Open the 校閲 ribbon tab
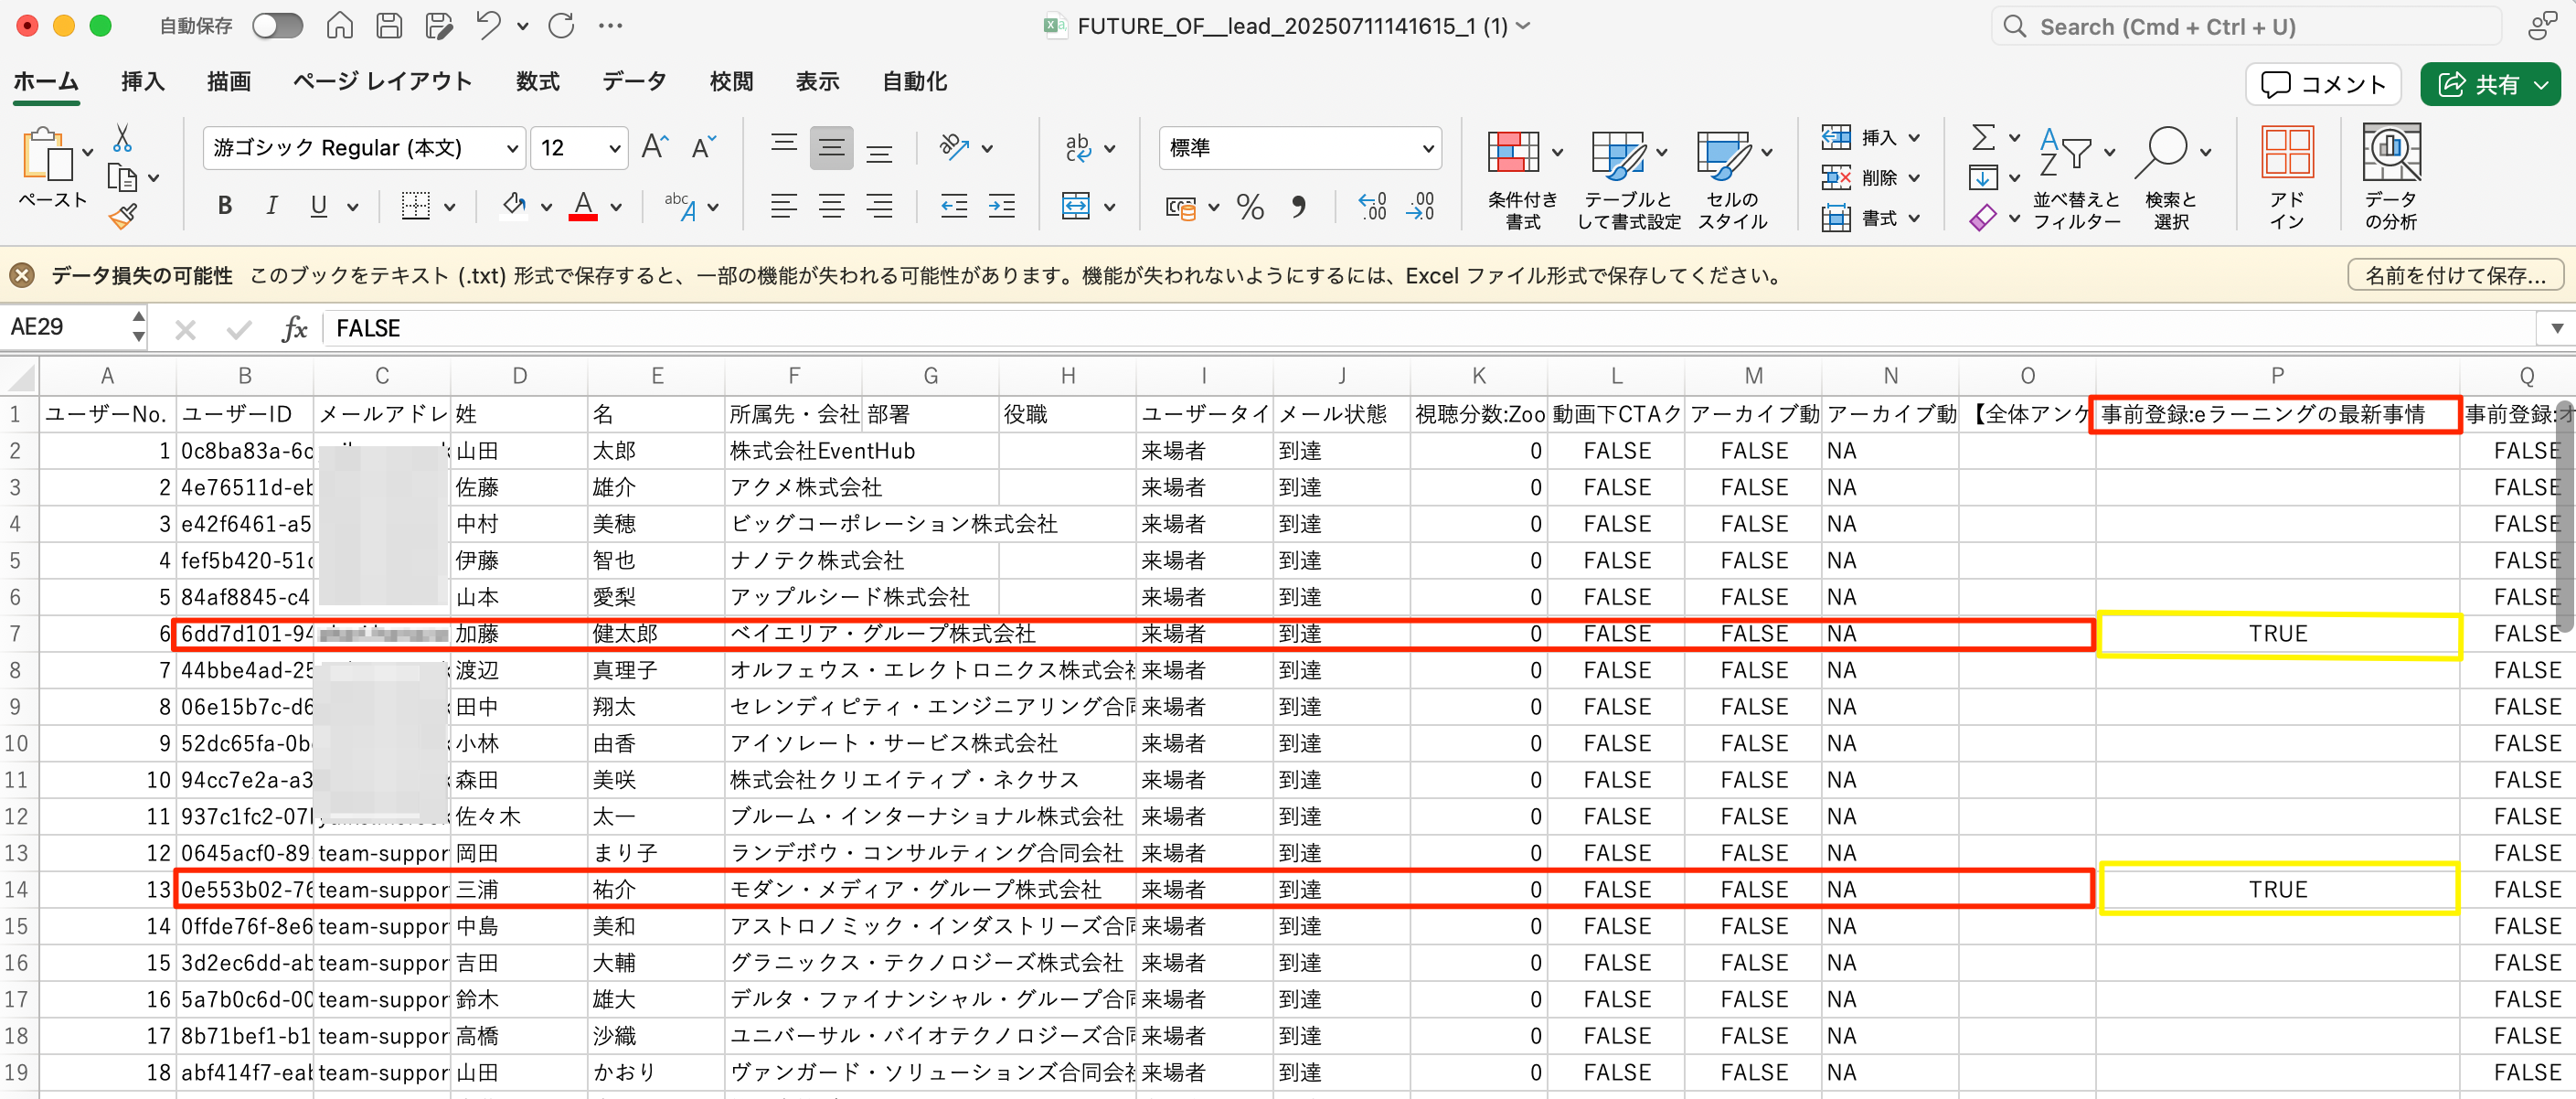This screenshot has width=2576, height=1099. click(x=731, y=81)
